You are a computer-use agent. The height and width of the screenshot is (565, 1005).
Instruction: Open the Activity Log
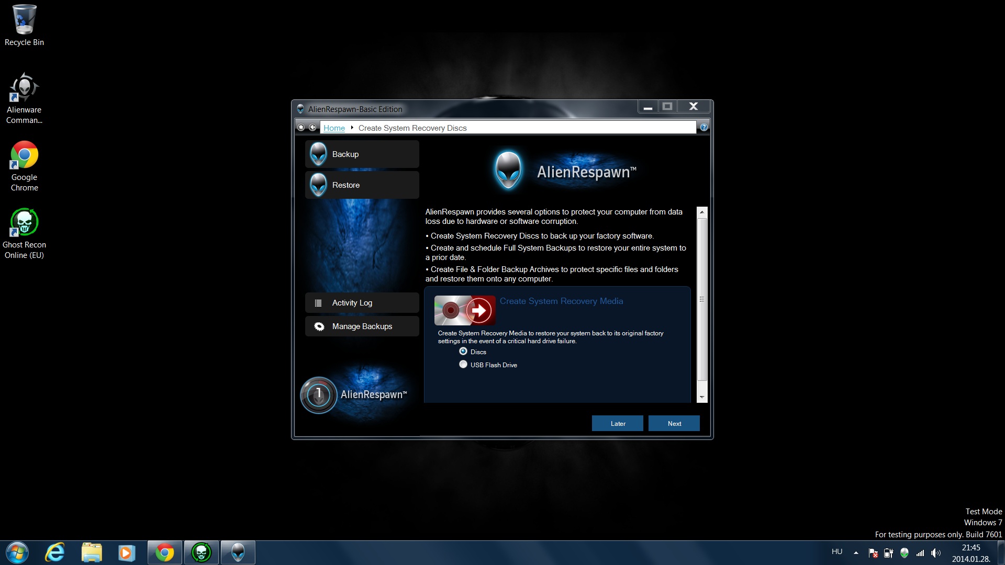362,303
